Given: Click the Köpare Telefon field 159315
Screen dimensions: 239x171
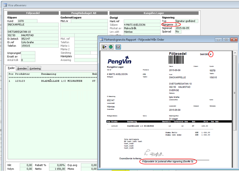Looking at the screenshot, I should tap(40, 46).
